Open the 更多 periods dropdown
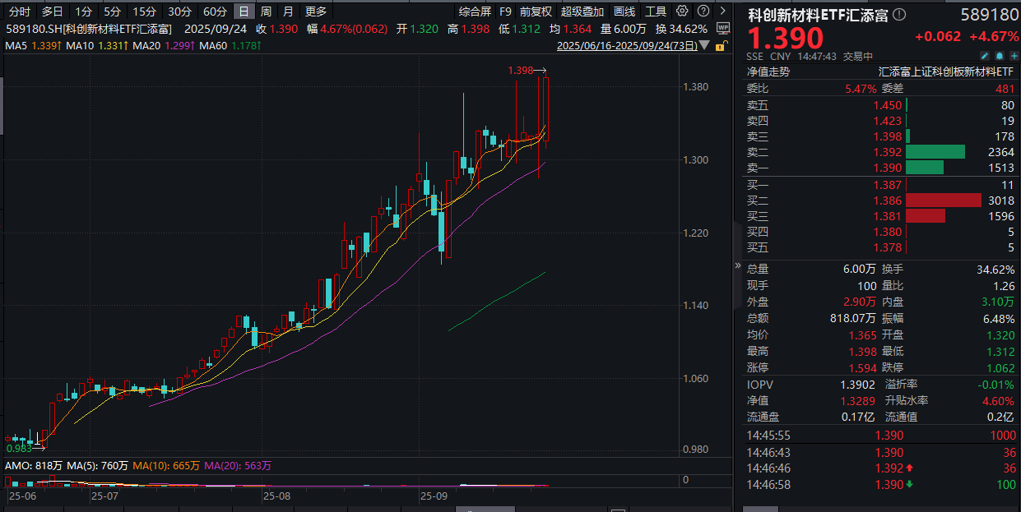 (315, 12)
